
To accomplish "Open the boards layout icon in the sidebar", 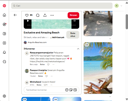I will coord(4,34).
